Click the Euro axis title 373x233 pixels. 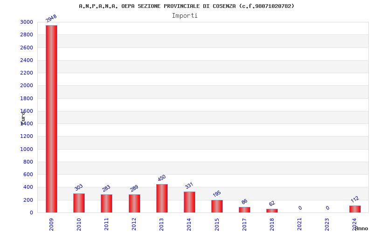23,118
